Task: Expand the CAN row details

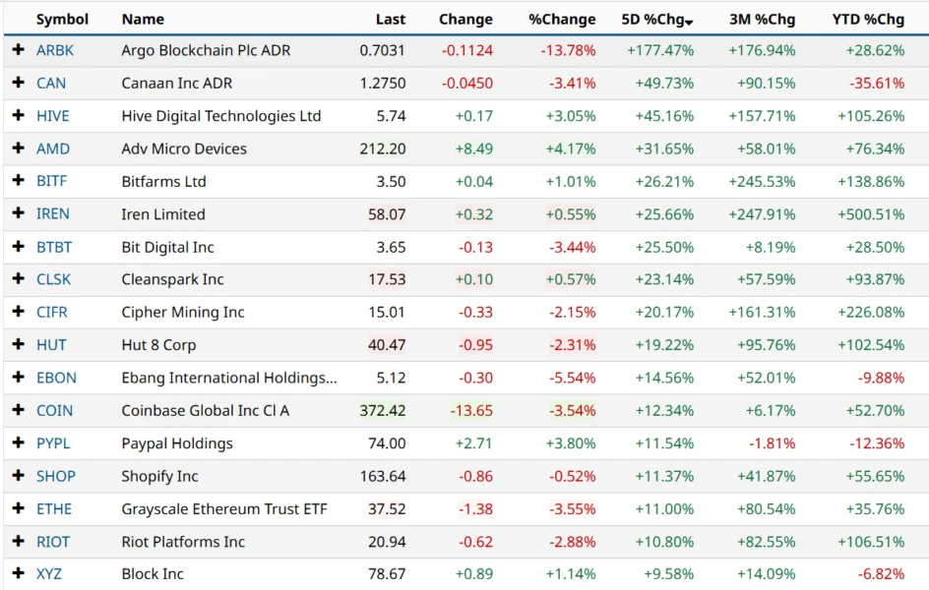Action: pos(18,83)
